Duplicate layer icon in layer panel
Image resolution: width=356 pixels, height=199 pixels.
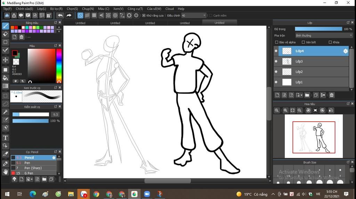[x=316, y=95]
